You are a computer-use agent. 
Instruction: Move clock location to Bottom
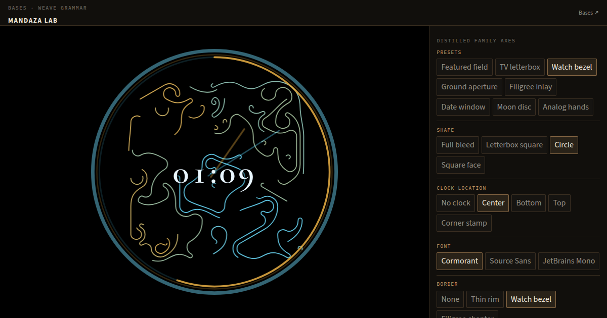click(529, 203)
